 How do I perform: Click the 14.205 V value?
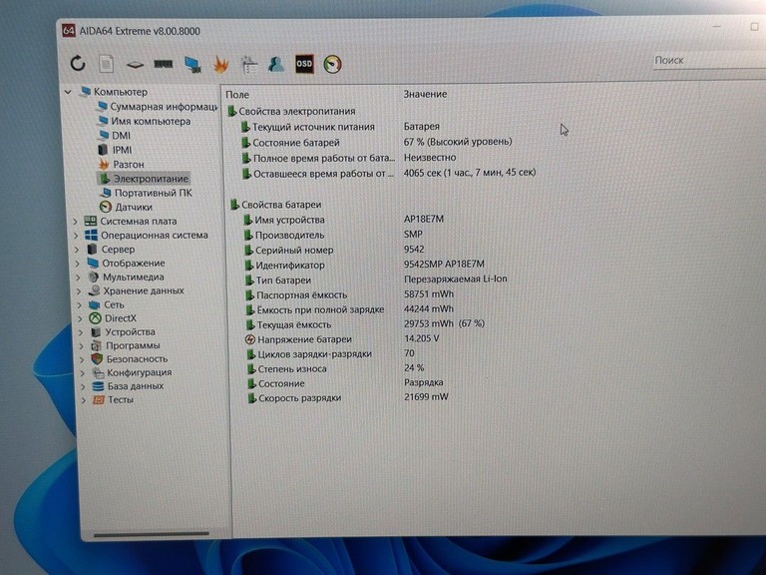(x=421, y=338)
